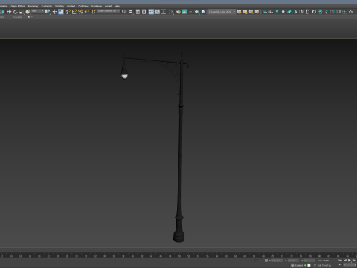Toggle Angle Snap
Viewport: 357px width, 268px height.
(74, 12)
